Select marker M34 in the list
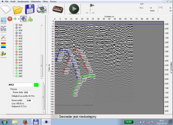This screenshot has width=173, height=125. (x=20, y=30)
